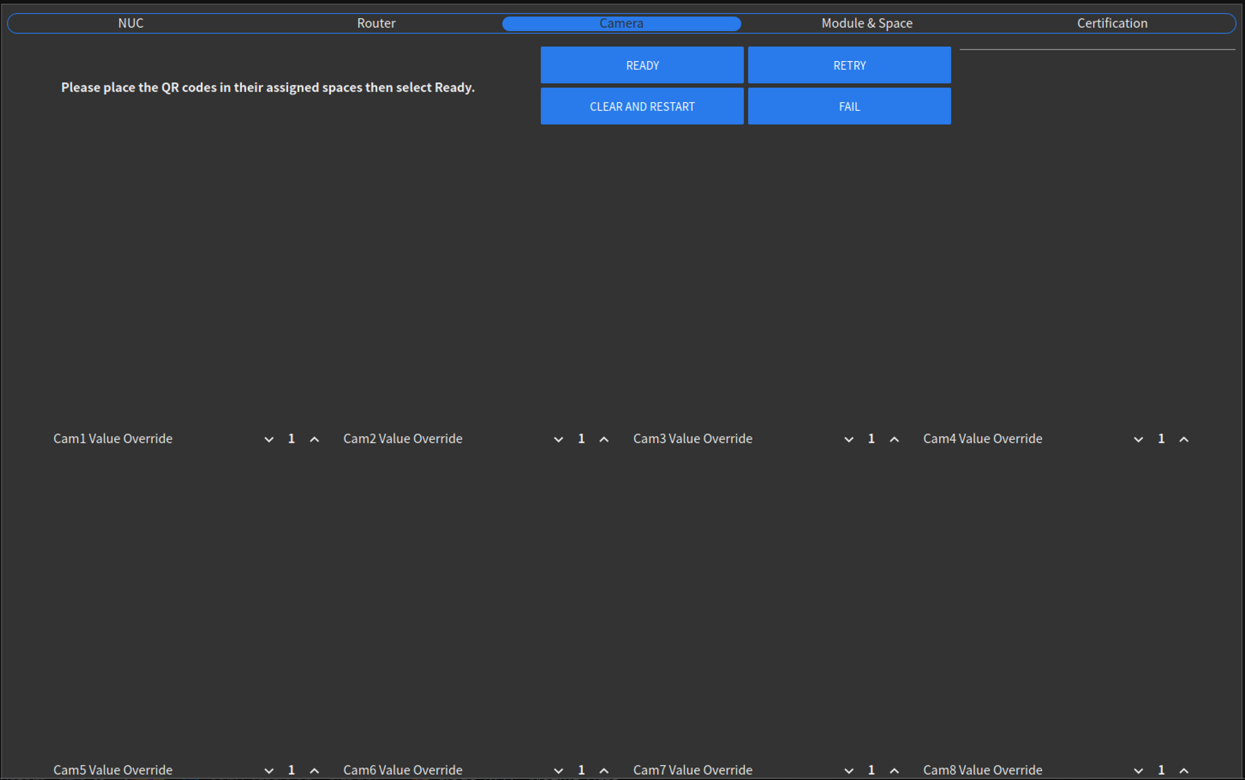Decrease Cam3 Value Override with down chevron
This screenshot has width=1245, height=780.
click(849, 439)
